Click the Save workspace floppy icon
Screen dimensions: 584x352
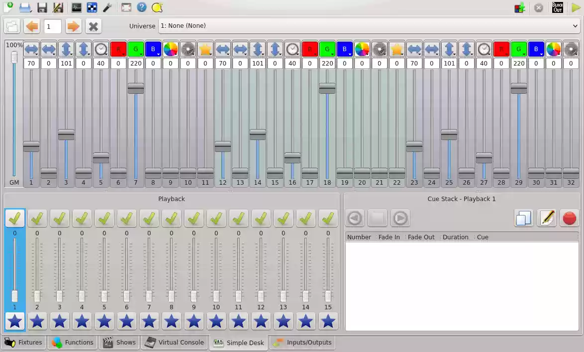(x=42, y=7)
